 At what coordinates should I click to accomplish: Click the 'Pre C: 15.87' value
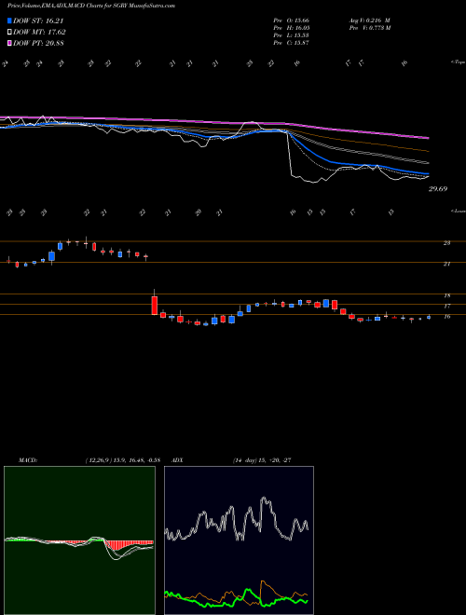[293, 43]
